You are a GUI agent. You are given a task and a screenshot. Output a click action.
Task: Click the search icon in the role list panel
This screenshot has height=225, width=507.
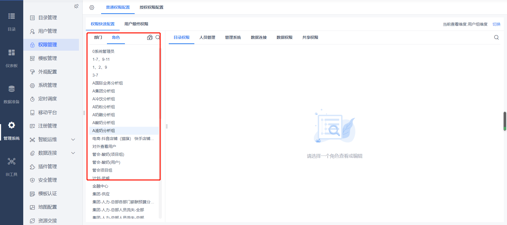pos(158,37)
